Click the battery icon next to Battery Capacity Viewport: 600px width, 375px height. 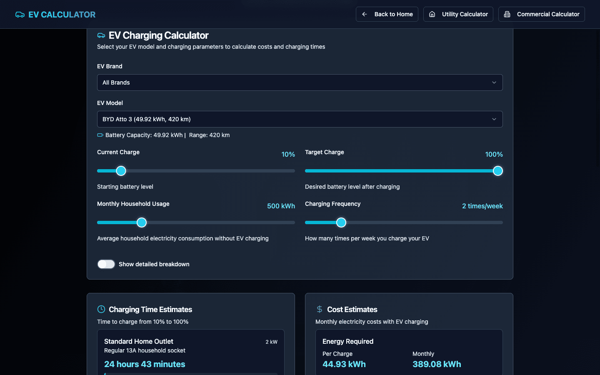pos(100,135)
